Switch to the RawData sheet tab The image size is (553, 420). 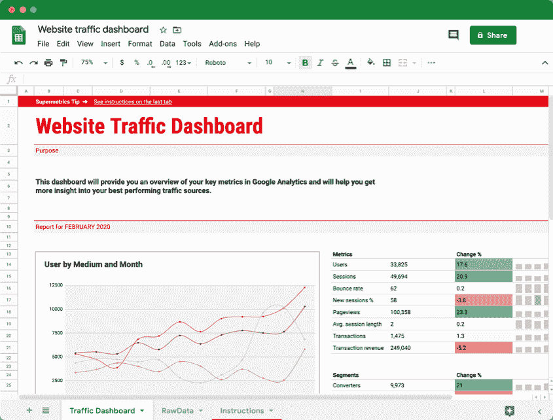point(177,410)
